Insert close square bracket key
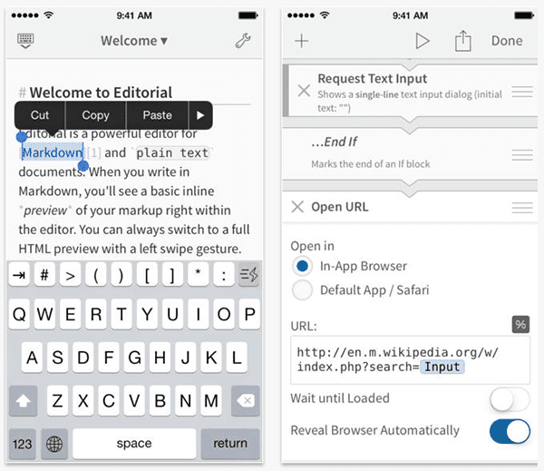Image resolution: width=544 pixels, height=471 pixels. point(172,275)
